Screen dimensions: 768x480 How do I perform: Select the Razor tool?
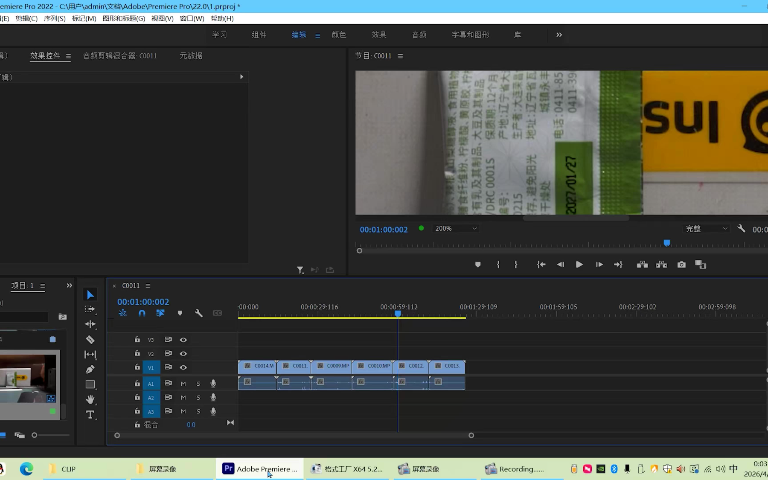click(x=90, y=340)
